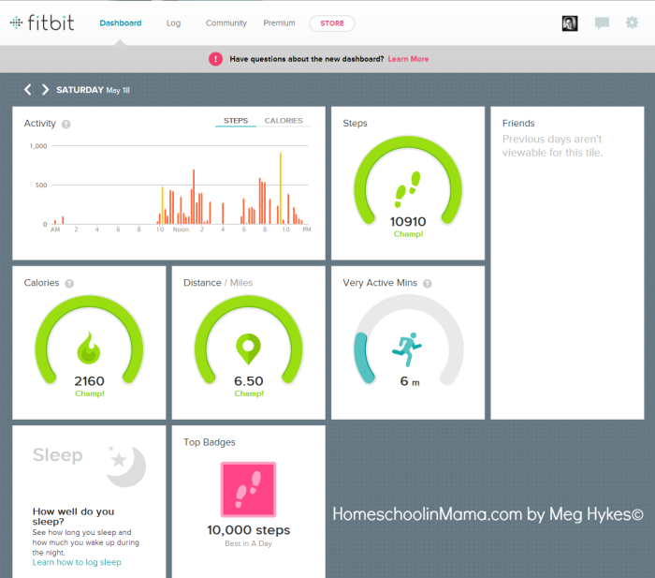The height and width of the screenshot is (578, 655).
Task: Open the Dashboard tab
Action: (121, 23)
